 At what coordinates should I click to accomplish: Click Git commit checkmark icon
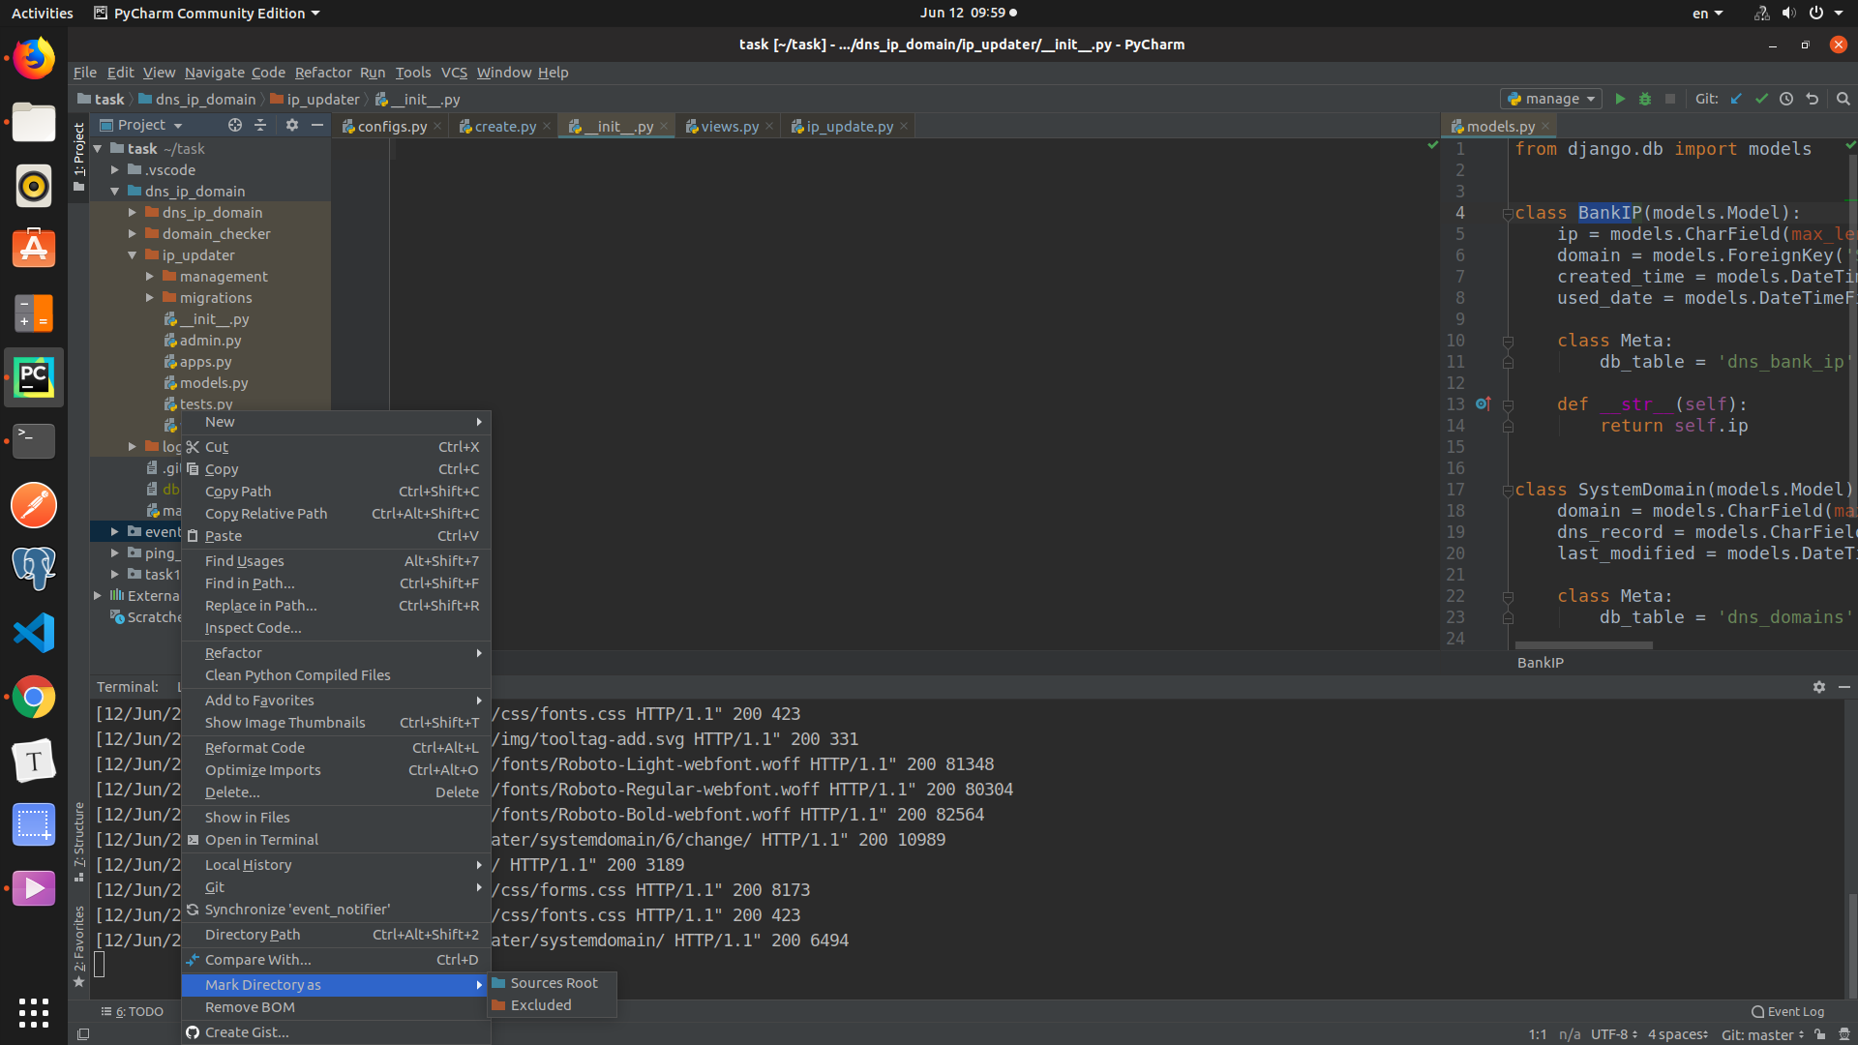(1761, 99)
